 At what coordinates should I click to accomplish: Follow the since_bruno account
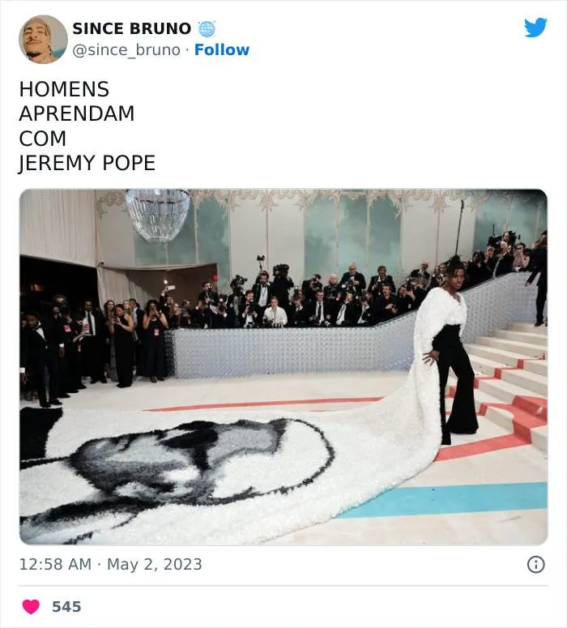(222, 50)
